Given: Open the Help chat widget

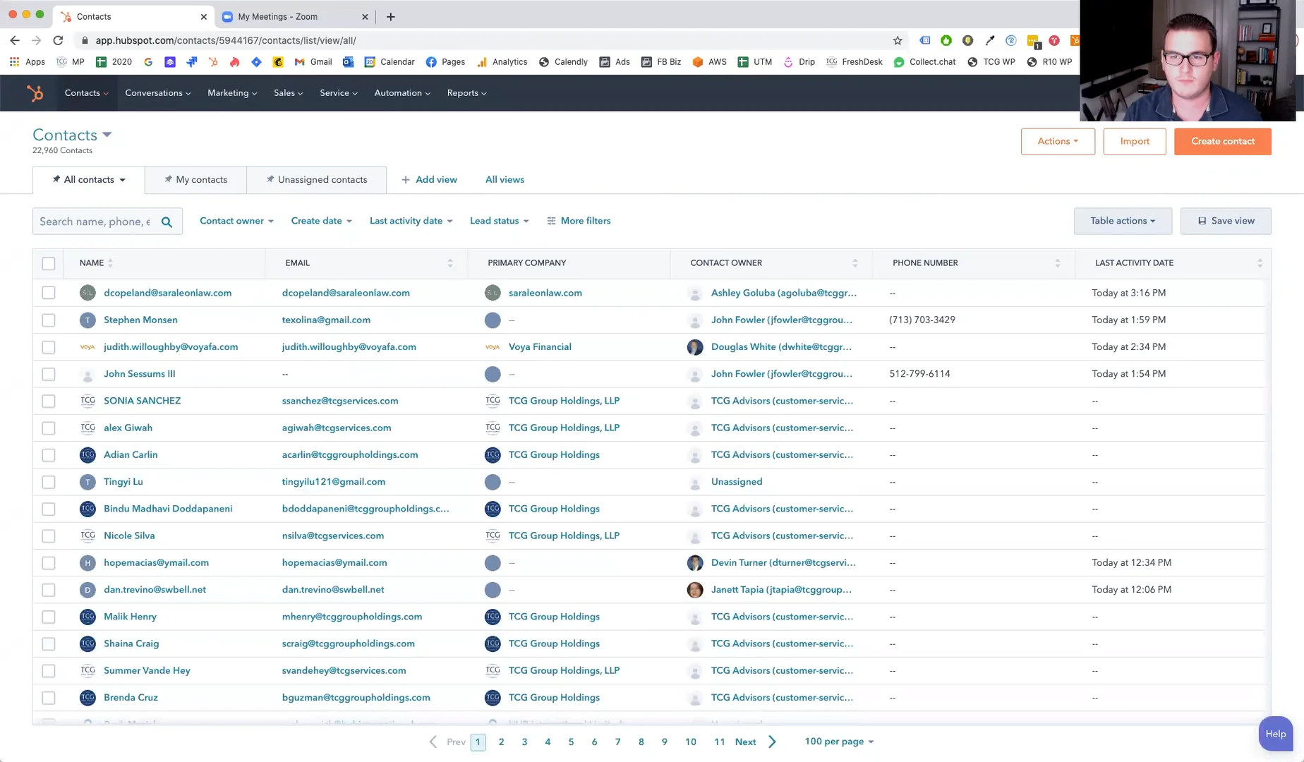Looking at the screenshot, I should point(1275,734).
